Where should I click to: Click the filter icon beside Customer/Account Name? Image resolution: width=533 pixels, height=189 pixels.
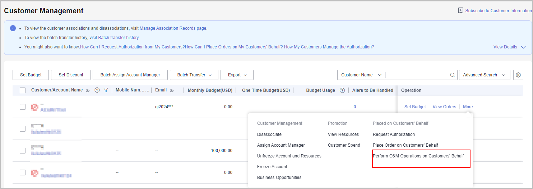pos(106,90)
